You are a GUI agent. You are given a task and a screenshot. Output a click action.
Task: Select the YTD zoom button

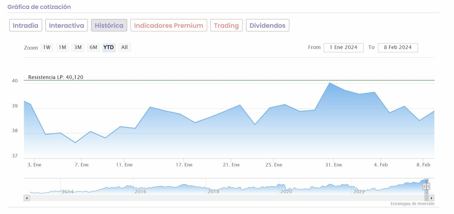[109, 47]
